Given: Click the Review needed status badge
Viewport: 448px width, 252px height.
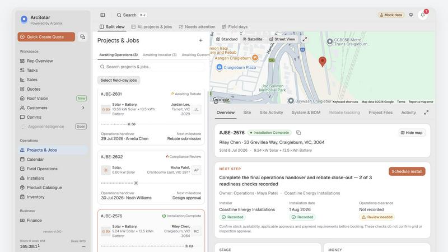Looking at the screenshot, I should tap(377, 217).
